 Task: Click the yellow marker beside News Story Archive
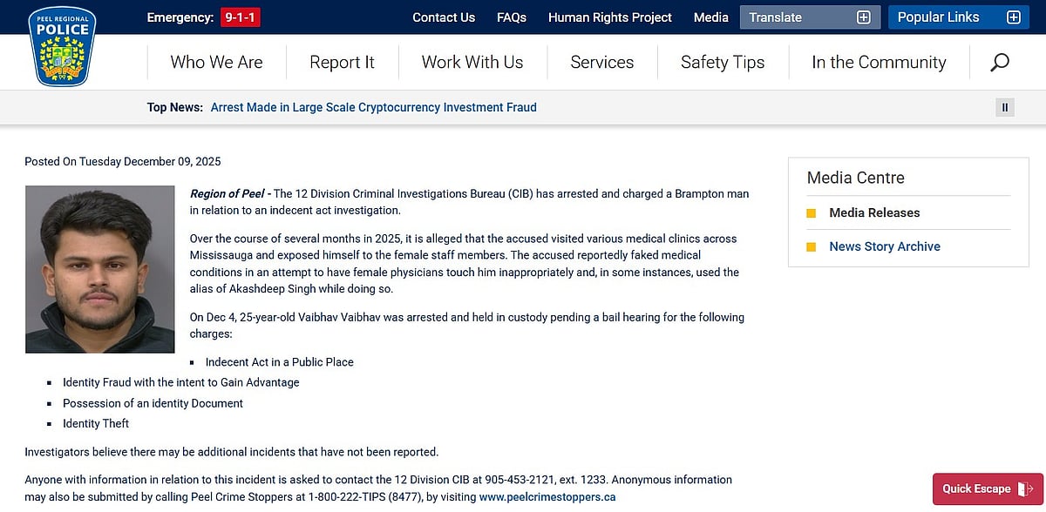(x=812, y=246)
